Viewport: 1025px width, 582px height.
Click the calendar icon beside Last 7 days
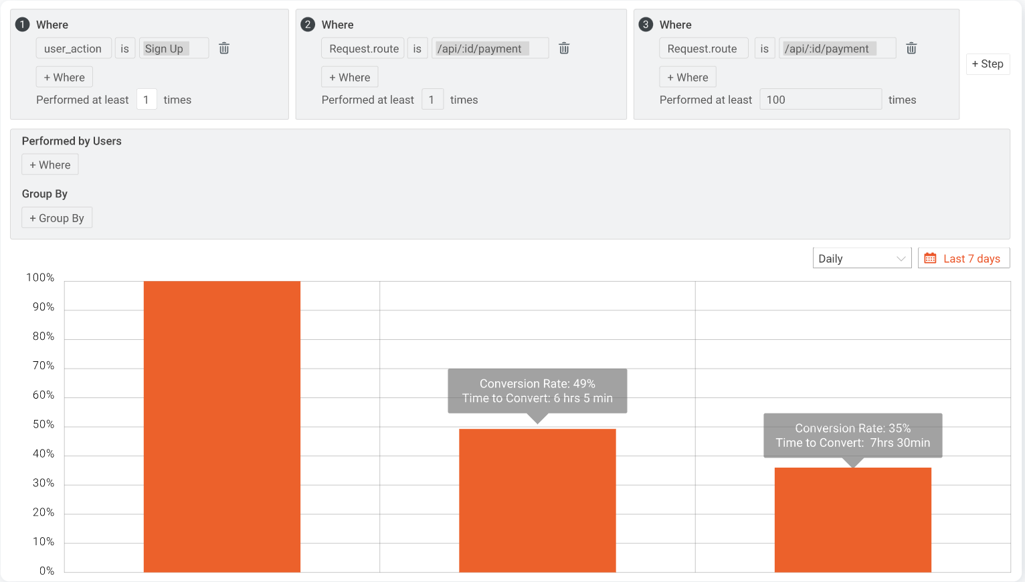point(930,258)
